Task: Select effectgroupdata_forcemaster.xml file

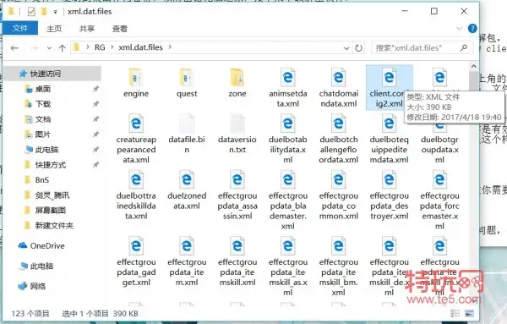Action: (x=439, y=200)
